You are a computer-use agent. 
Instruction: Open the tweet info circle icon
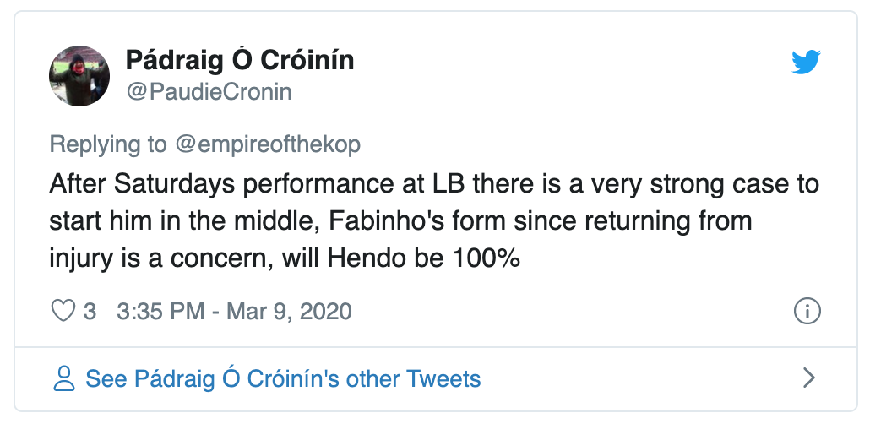(807, 311)
